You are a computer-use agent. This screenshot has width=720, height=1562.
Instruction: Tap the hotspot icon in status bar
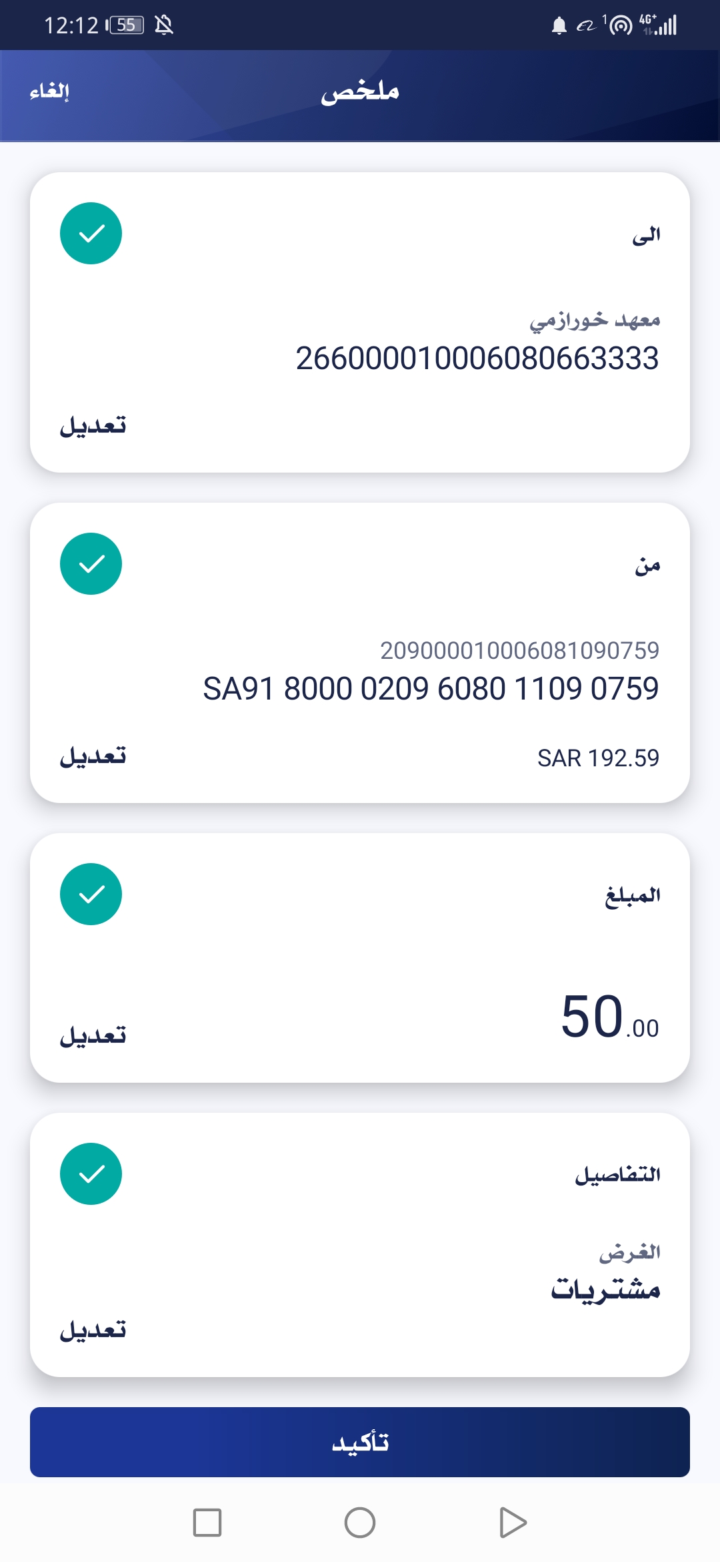621,26
